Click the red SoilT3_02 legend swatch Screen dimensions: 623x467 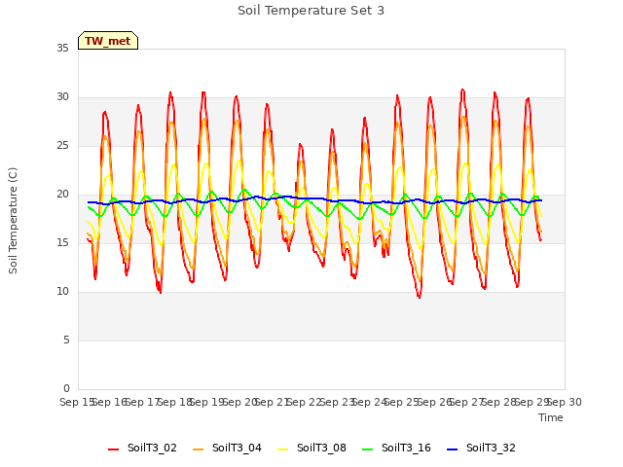click(113, 449)
